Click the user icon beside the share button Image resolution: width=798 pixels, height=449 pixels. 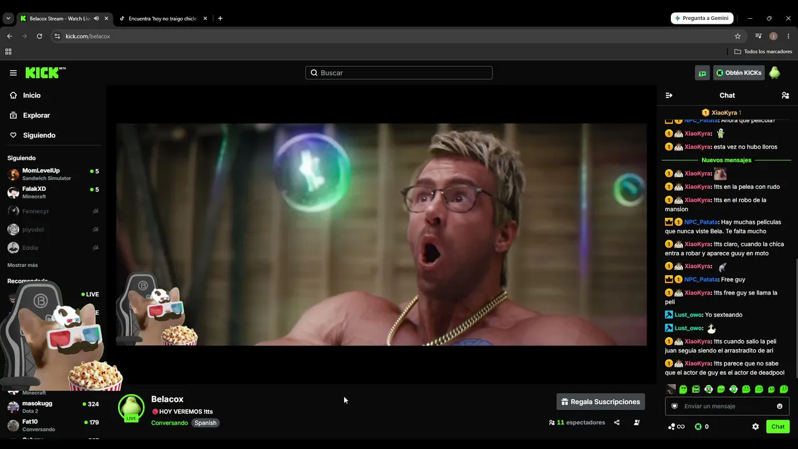coord(637,422)
